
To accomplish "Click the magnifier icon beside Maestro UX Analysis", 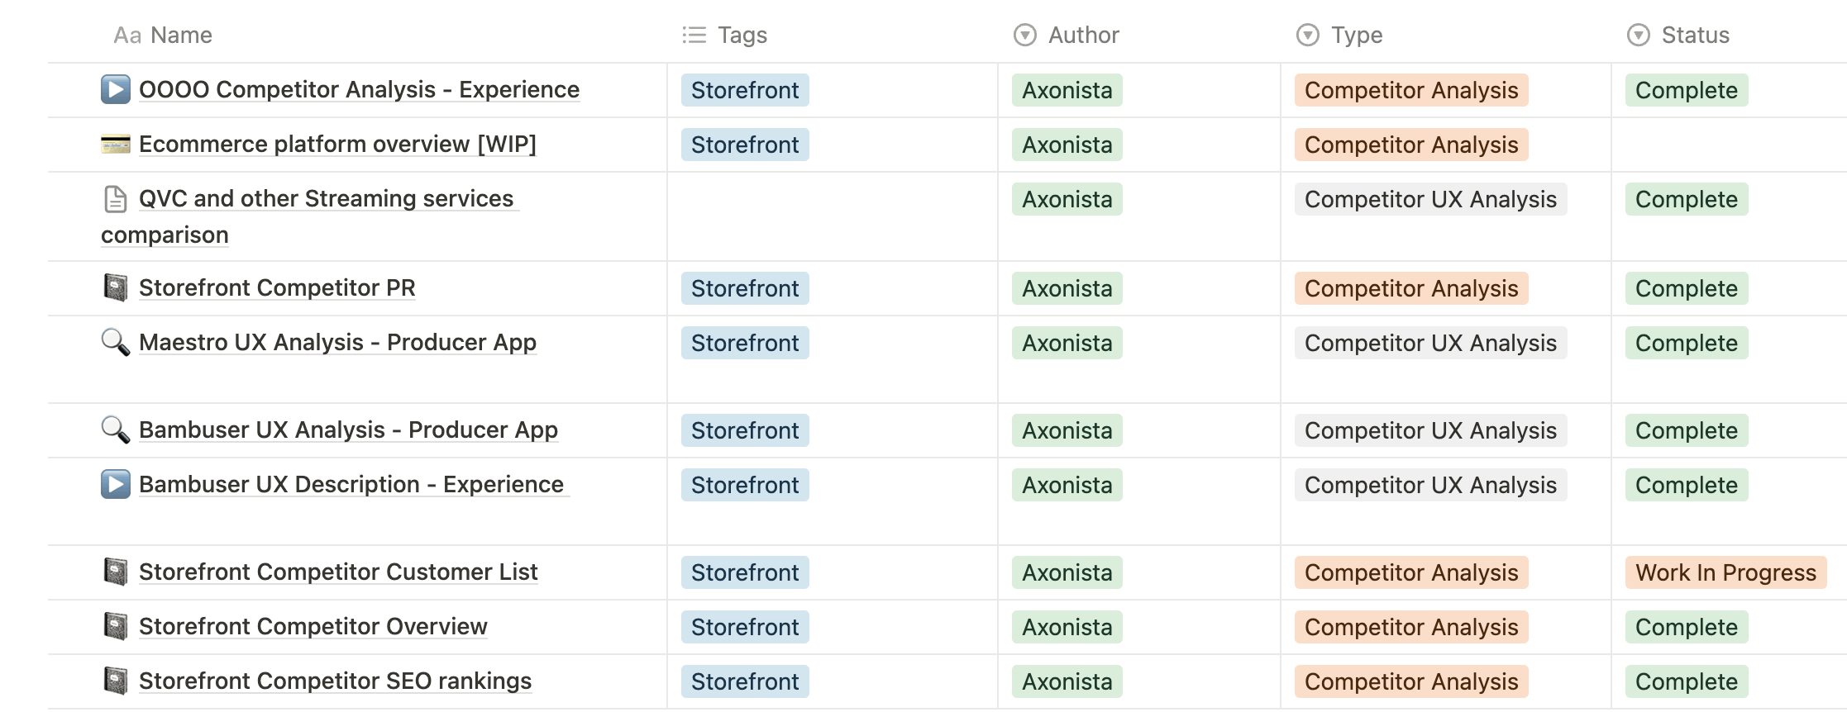I will [116, 342].
